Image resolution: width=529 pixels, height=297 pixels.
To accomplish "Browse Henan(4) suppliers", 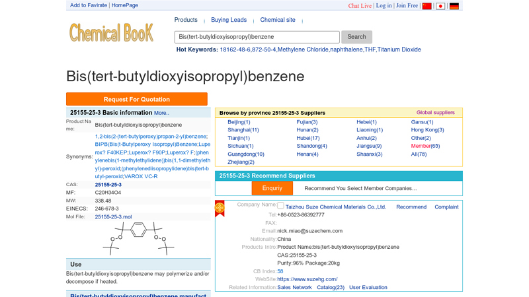I will (307, 154).
